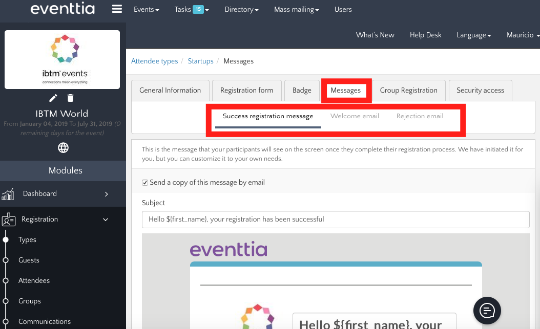
Task: Click the trash delete event icon
Action: 71,98
